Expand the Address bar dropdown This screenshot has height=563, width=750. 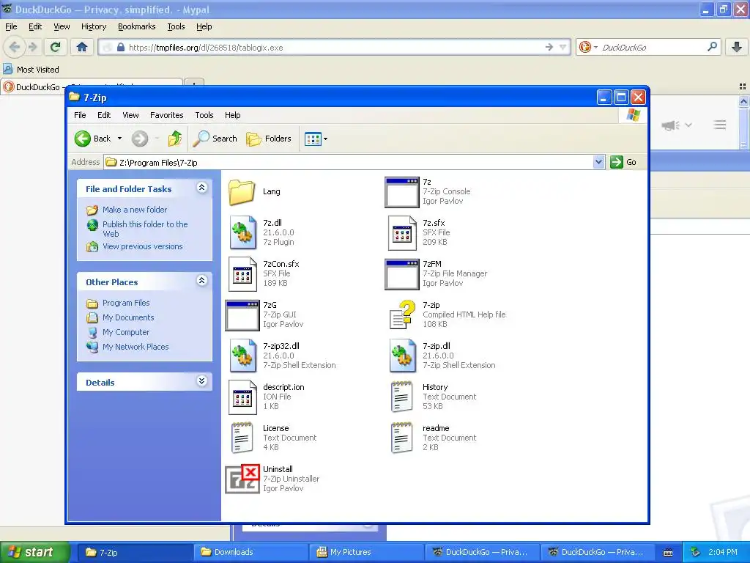tap(599, 162)
